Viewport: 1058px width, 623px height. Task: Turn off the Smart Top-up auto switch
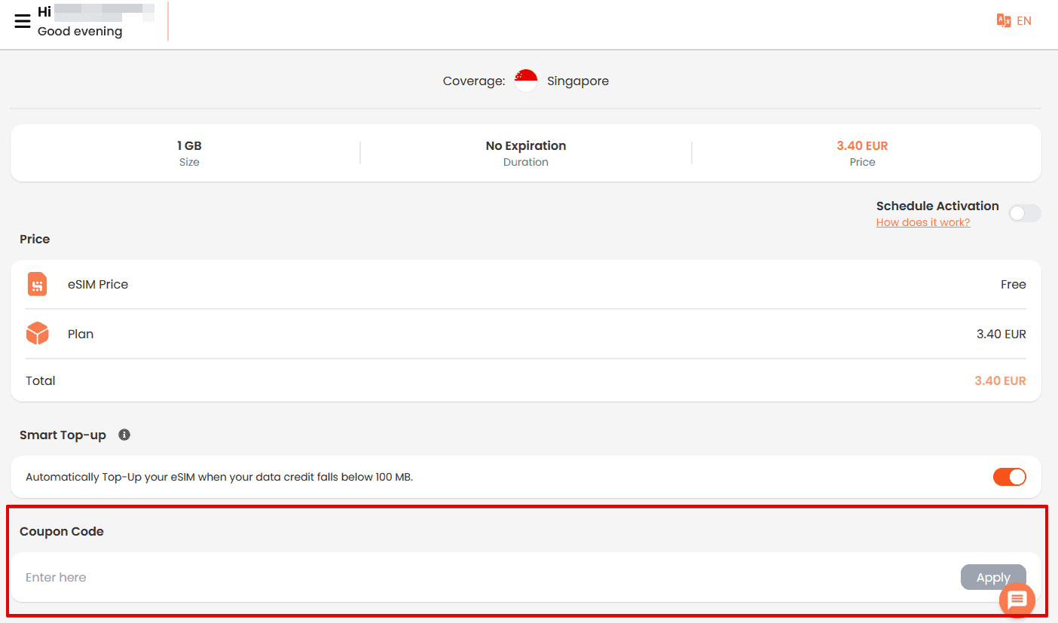click(x=1009, y=477)
